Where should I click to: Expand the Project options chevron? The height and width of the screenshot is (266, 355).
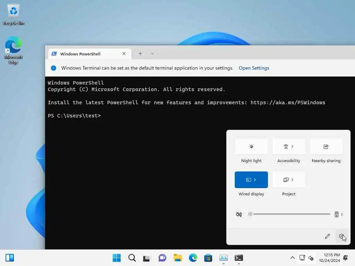(x=292, y=180)
